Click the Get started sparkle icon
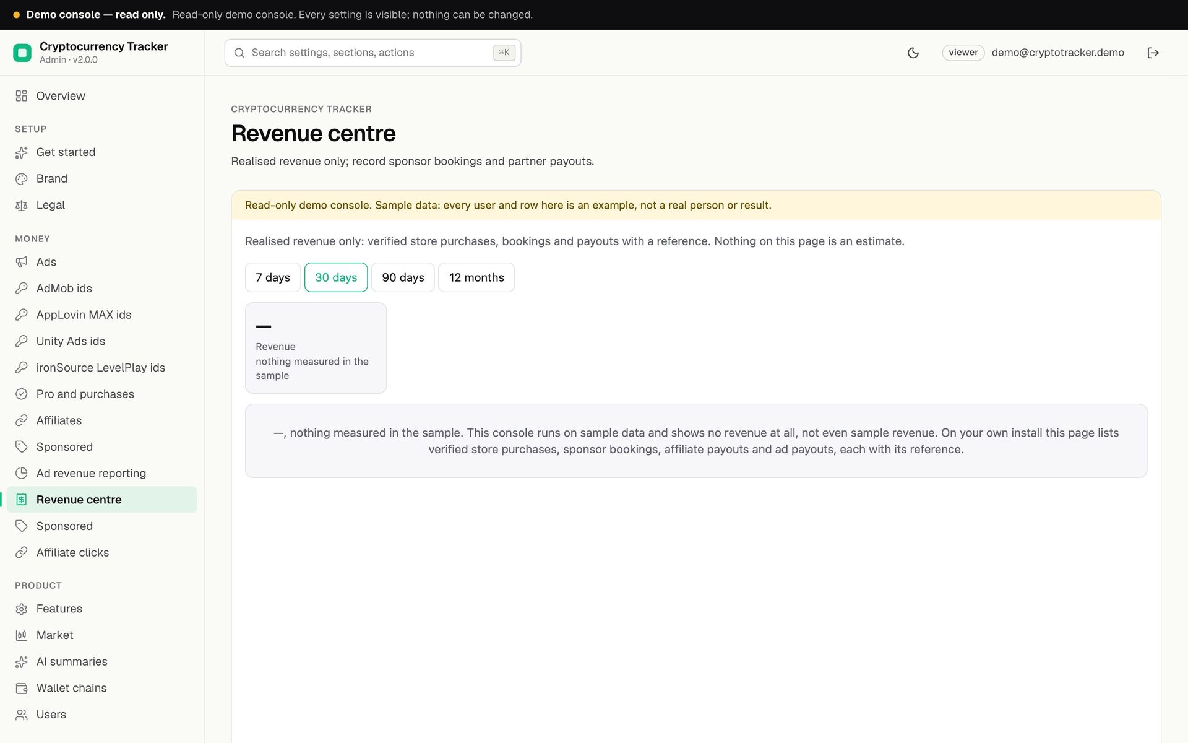Image resolution: width=1188 pixels, height=743 pixels. (22, 152)
